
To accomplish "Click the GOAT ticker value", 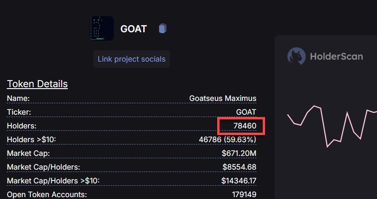I will (x=246, y=112).
